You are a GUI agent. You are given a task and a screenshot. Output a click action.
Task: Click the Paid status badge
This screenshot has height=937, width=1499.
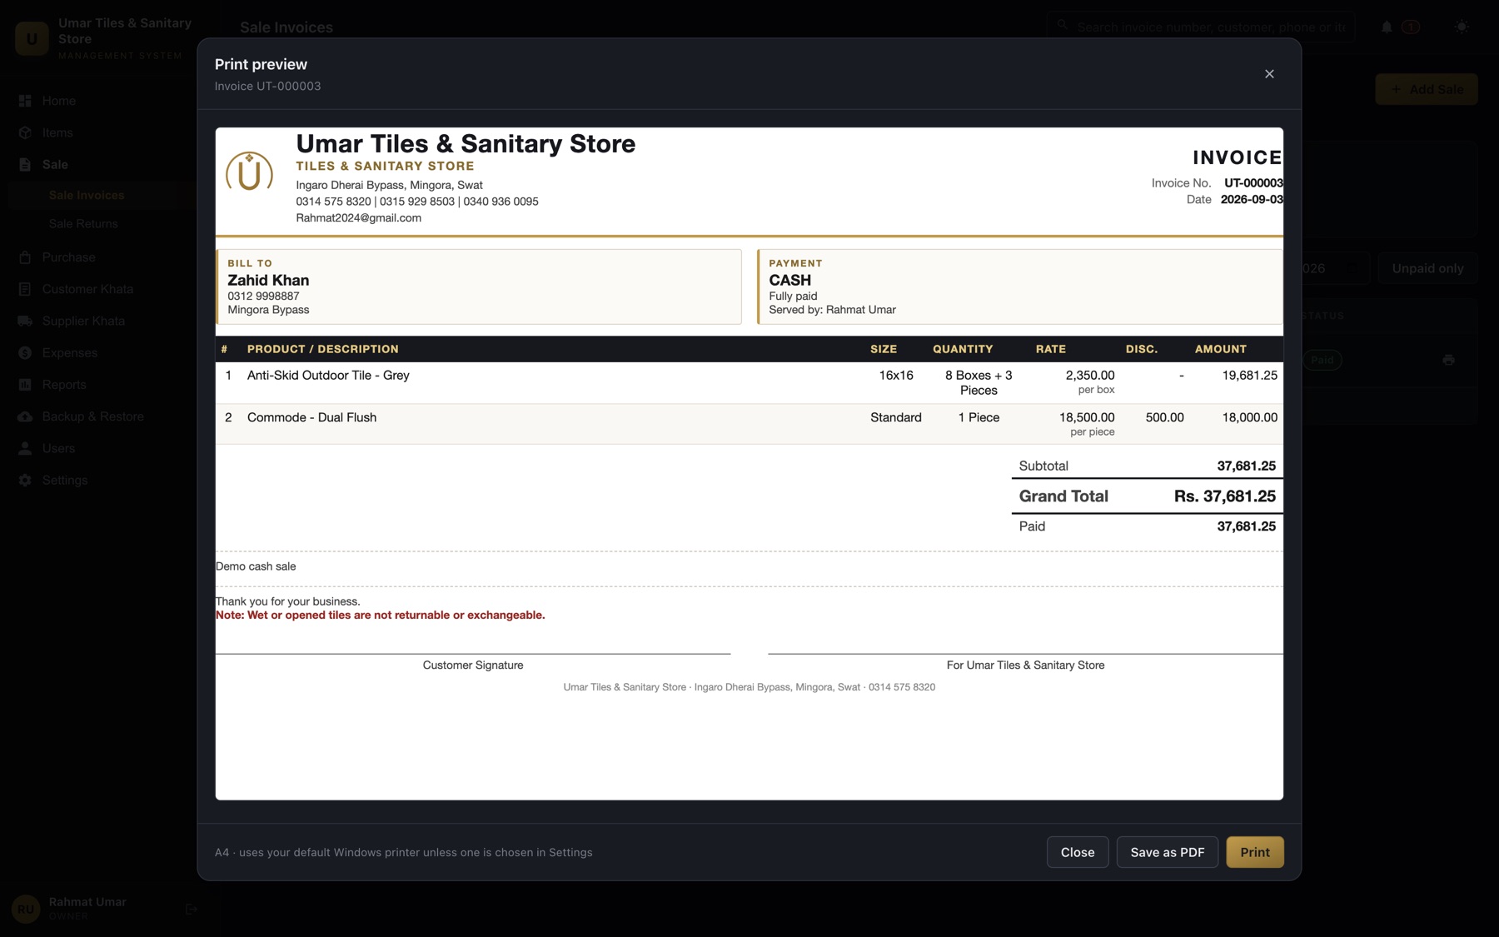[x=1322, y=360]
